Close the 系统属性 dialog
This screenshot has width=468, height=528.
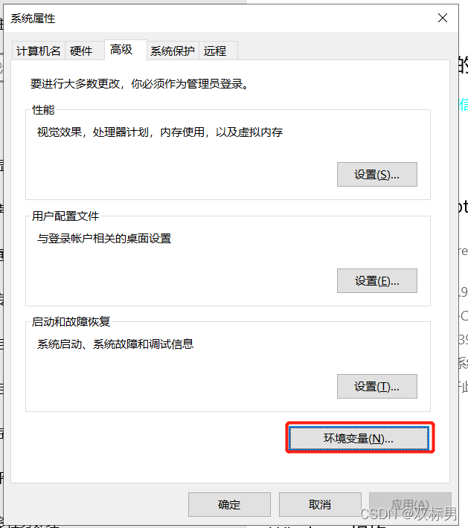(x=443, y=18)
